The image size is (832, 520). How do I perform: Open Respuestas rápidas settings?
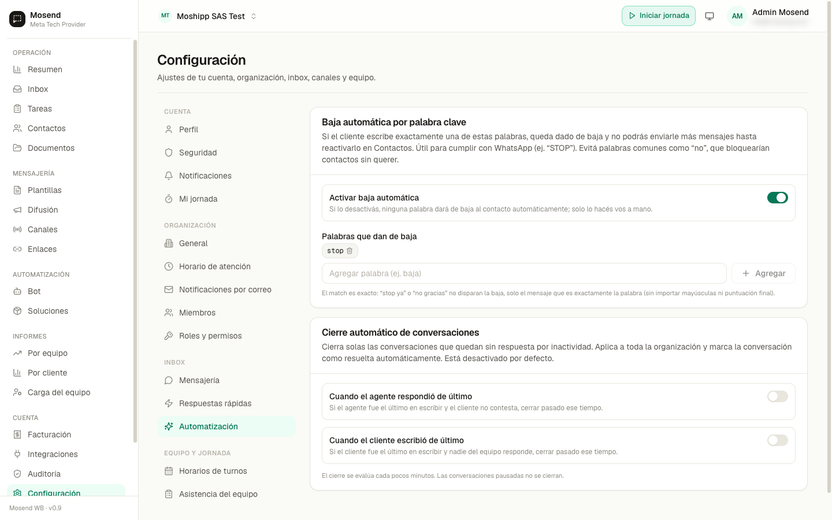click(x=226, y=403)
